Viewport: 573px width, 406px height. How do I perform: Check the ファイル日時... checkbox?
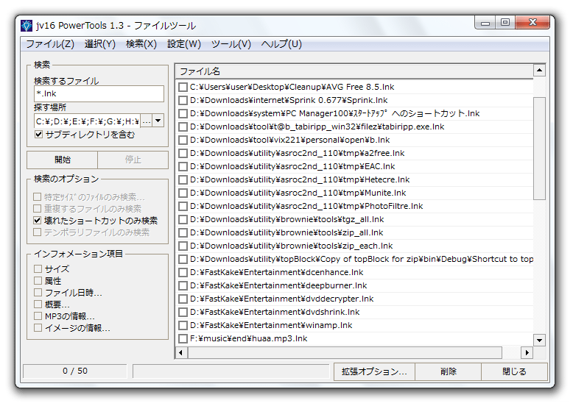[38, 293]
